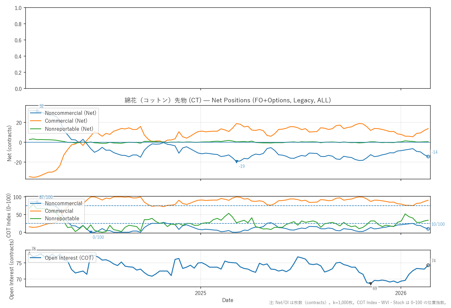Viewport: 451px width, 308px height.
Task: Click the COT index end circle near 10/100
Action: (x=428, y=229)
